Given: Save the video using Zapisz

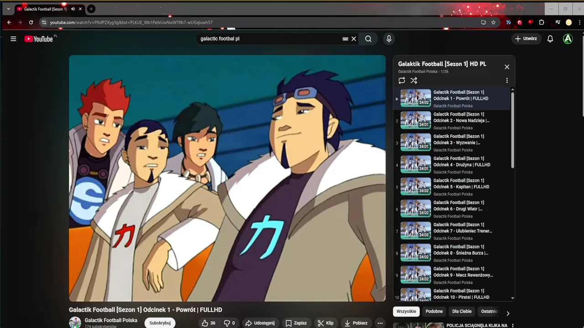Looking at the screenshot, I should pos(296,323).
